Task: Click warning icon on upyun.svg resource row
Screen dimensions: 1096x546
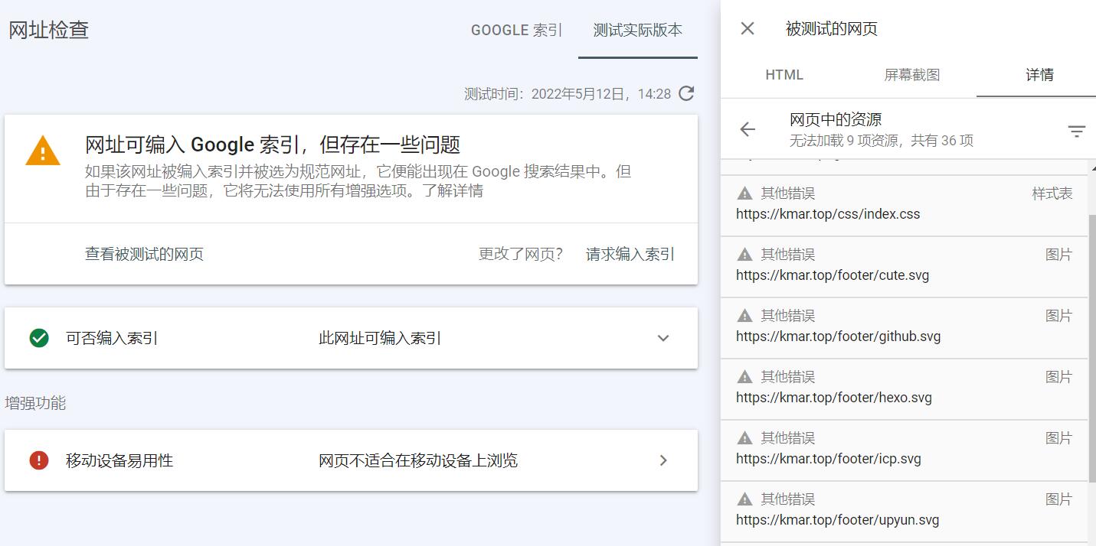Action: (x=744, y=499)
